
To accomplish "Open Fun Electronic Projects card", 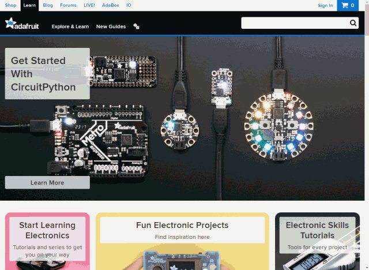I will point(182,241).
